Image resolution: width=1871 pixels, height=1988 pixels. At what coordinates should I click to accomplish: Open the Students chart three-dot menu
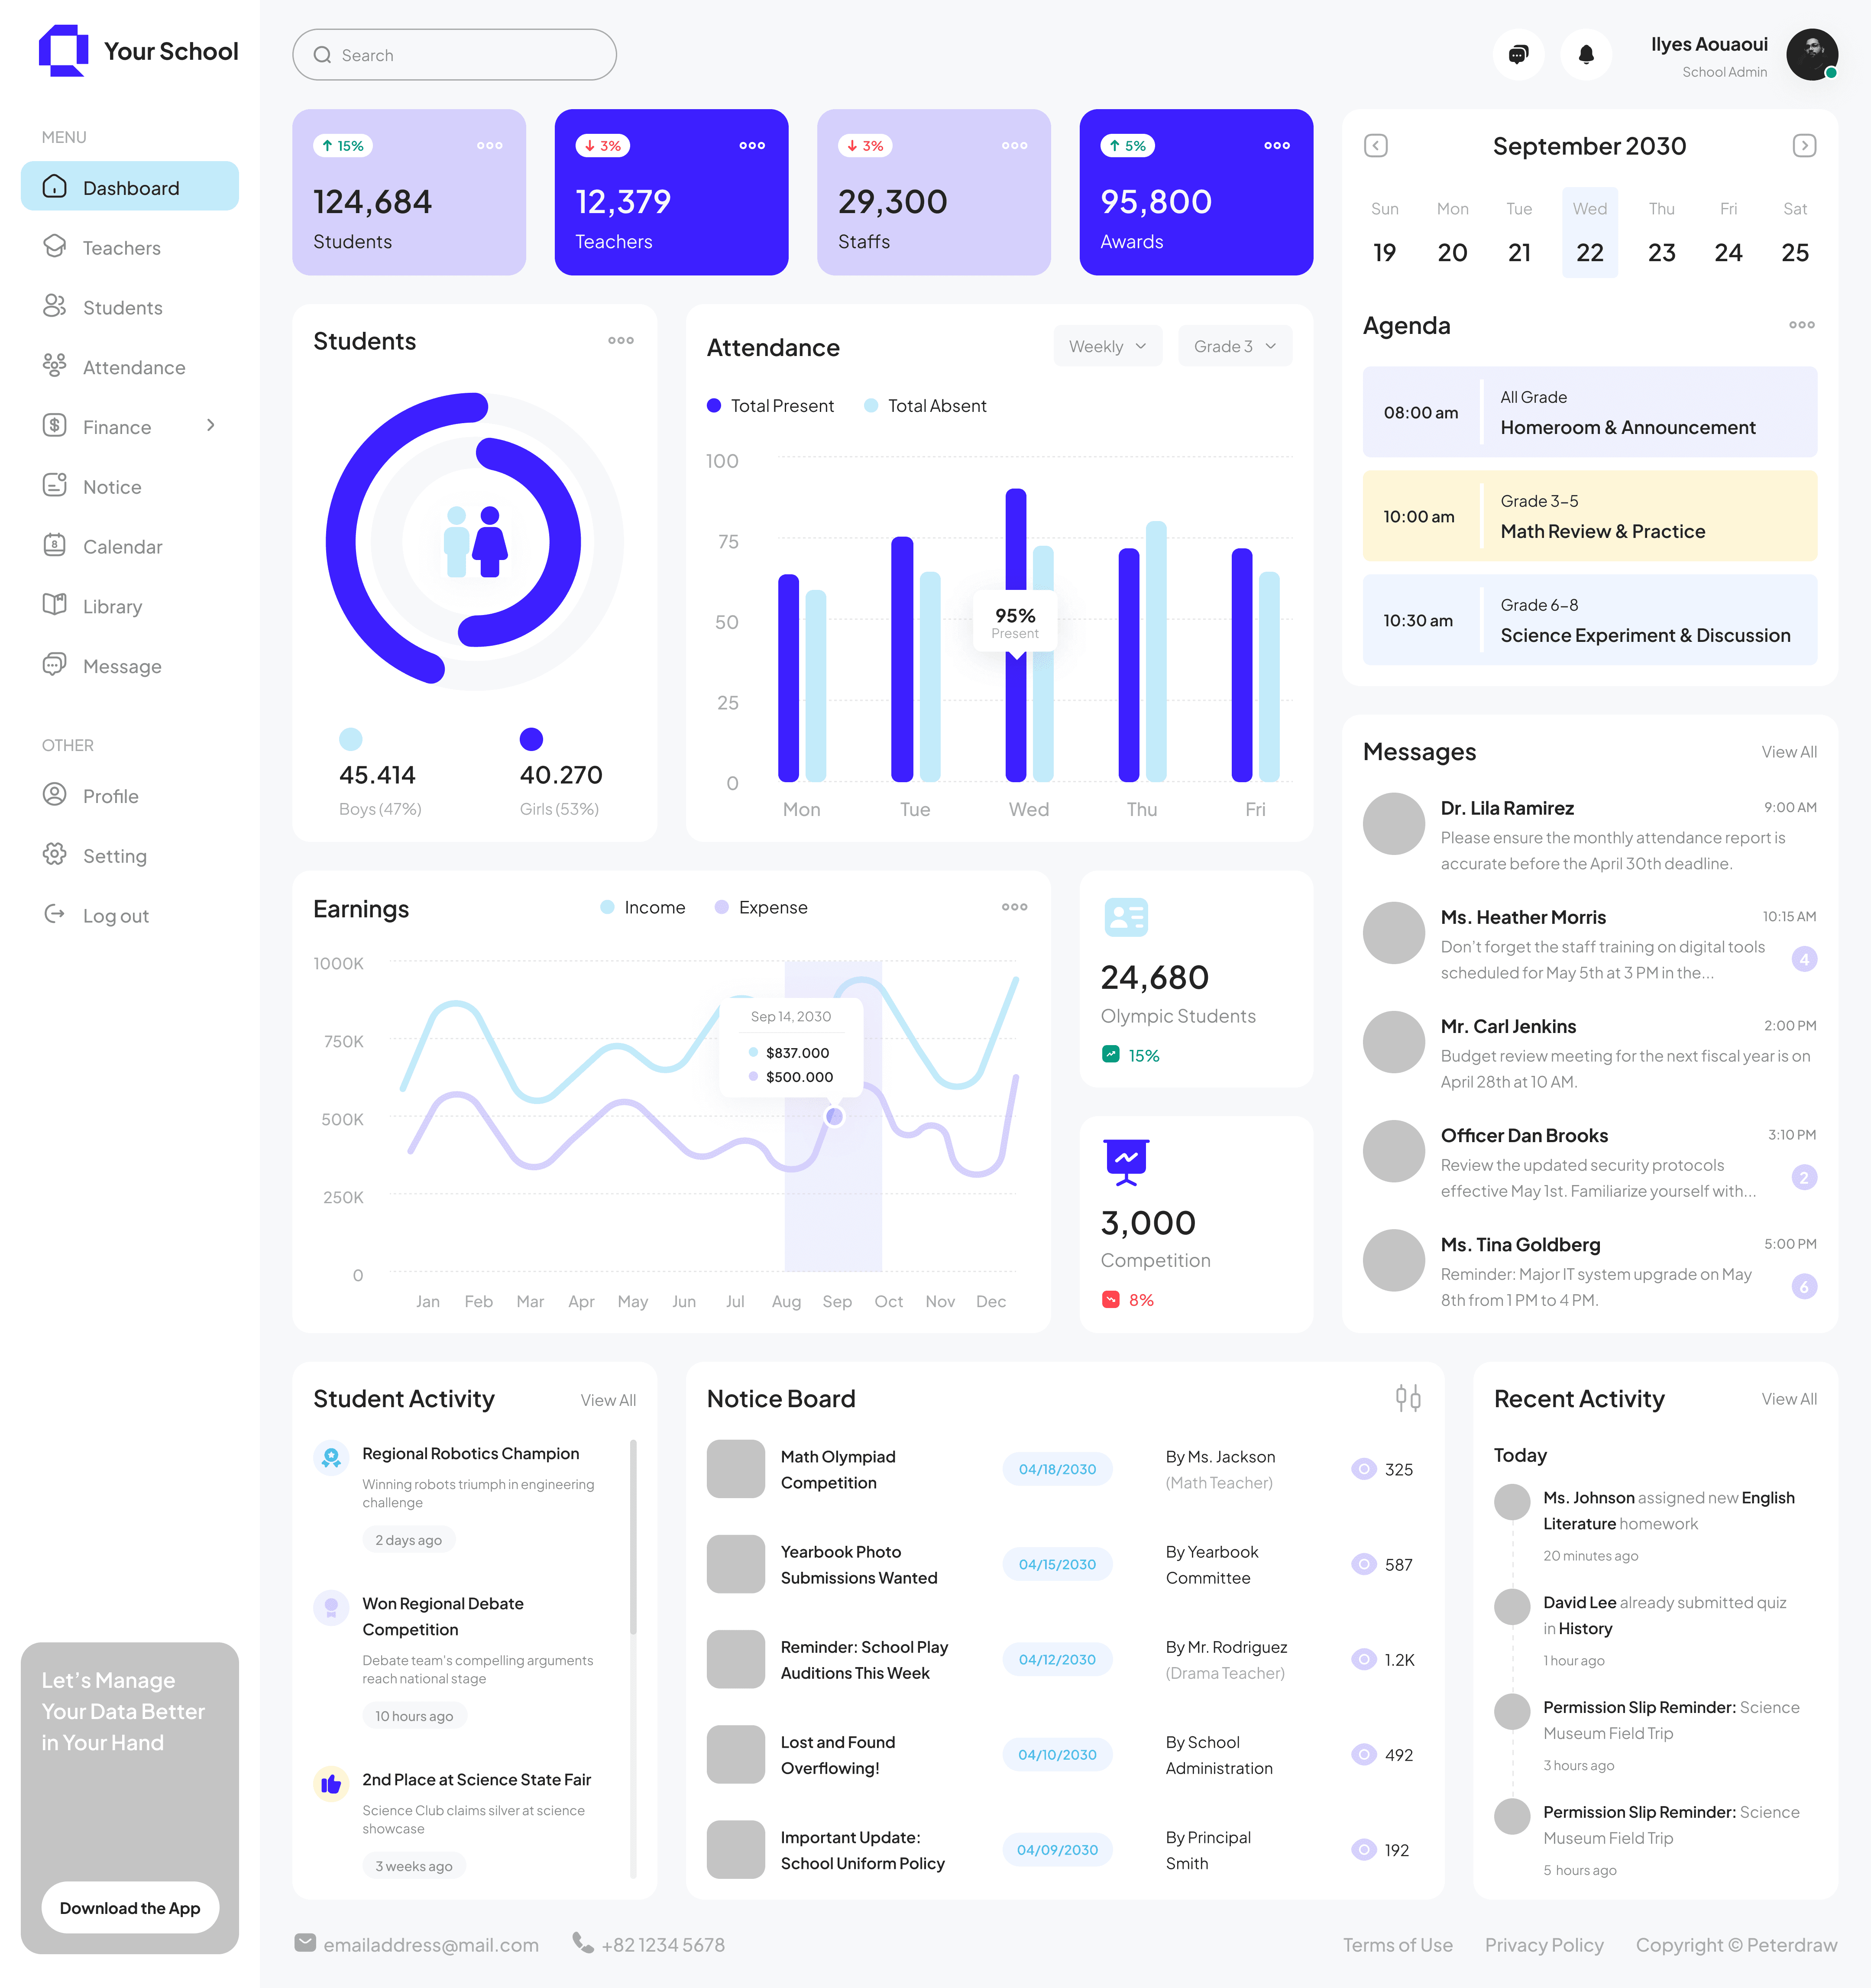[620, 340]
